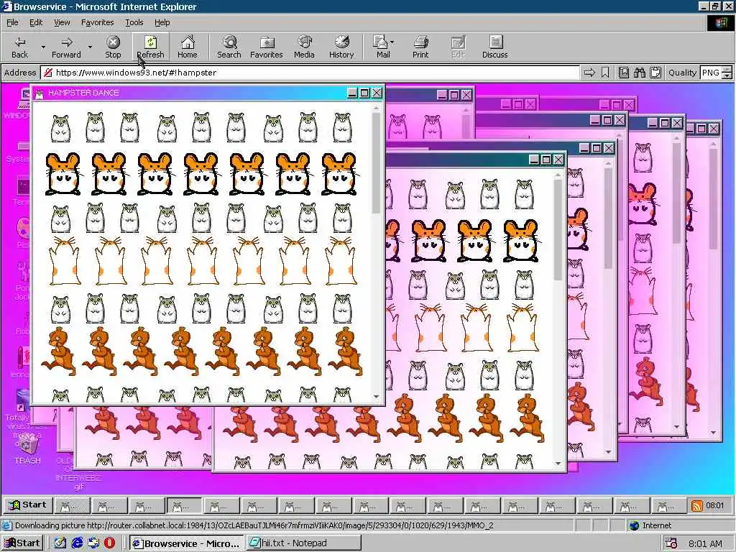Click the Go arrow next to the address bar
Image resolution: width=736 pixels, height=552 pixels.
589,73
